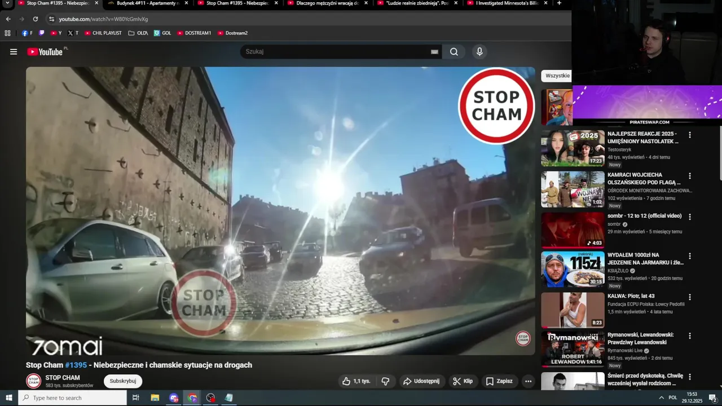Open menu for NAJLEPSZE REAKCJE 2025 video
This screenshot has width=722, height=406.
click(x=689, y=135)
